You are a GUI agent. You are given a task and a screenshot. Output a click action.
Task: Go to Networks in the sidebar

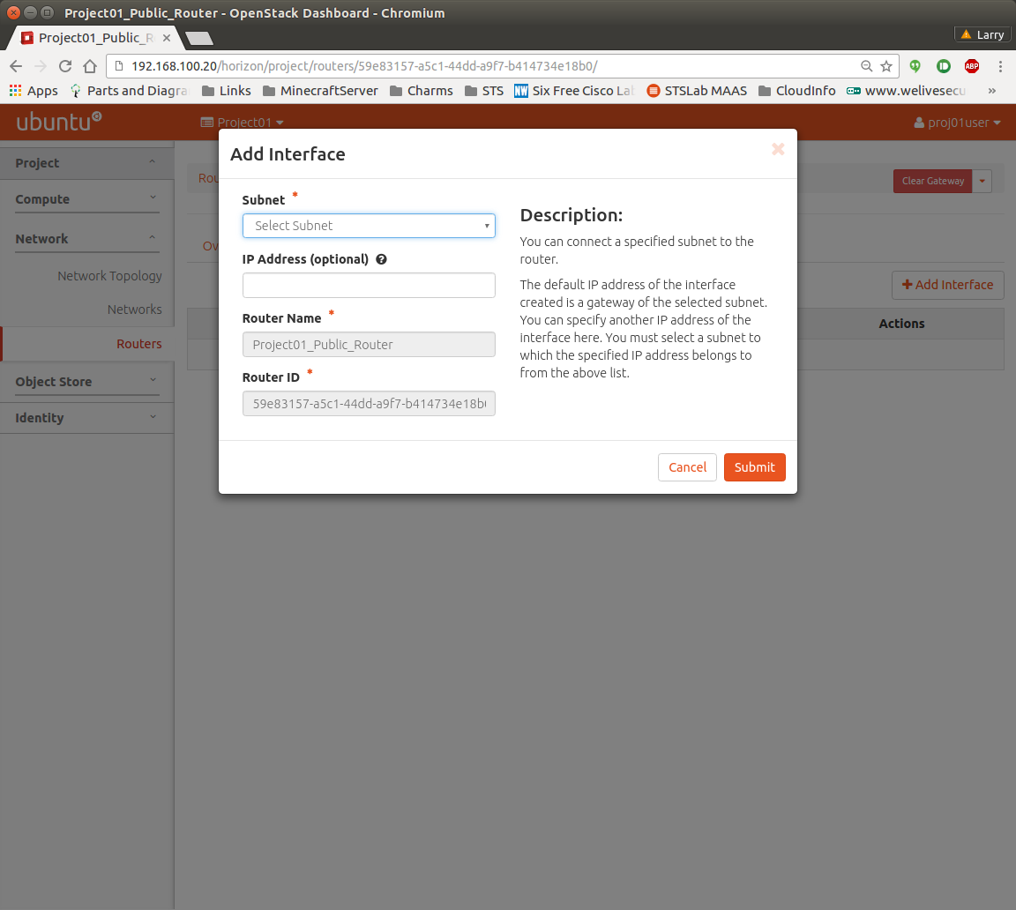[134, 310]
